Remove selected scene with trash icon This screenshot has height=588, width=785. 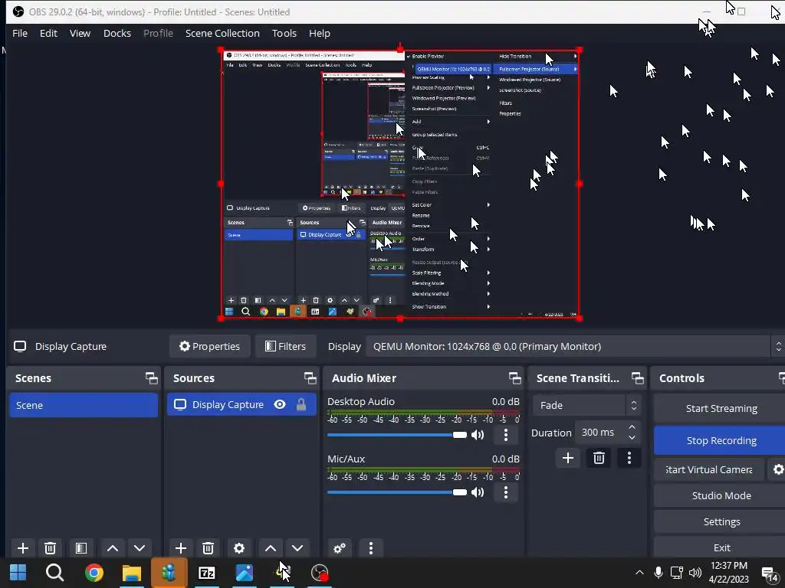coord(50,548)
